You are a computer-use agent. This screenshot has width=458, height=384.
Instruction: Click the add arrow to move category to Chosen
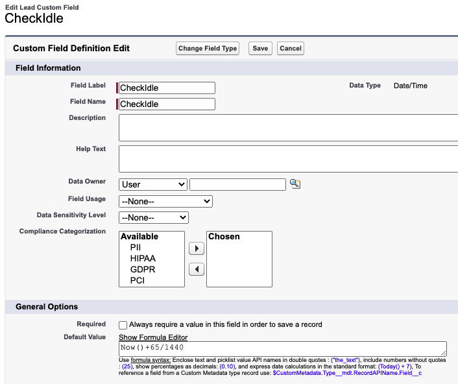197,248
